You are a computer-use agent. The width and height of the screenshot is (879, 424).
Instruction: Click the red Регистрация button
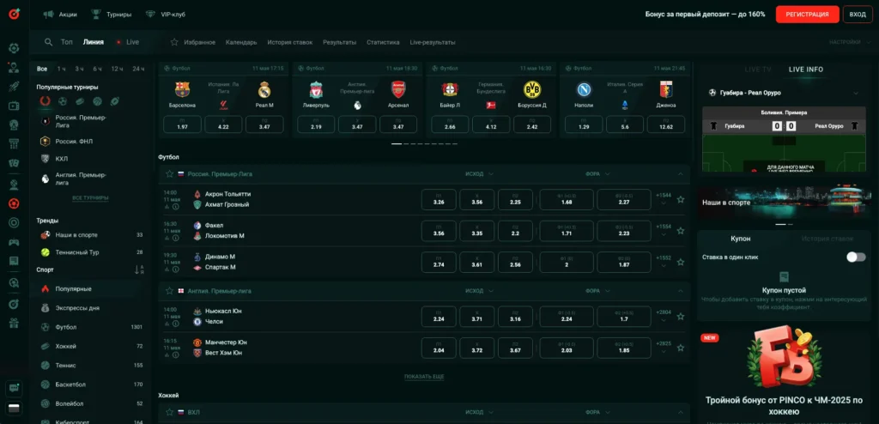(x=807, y=15)
